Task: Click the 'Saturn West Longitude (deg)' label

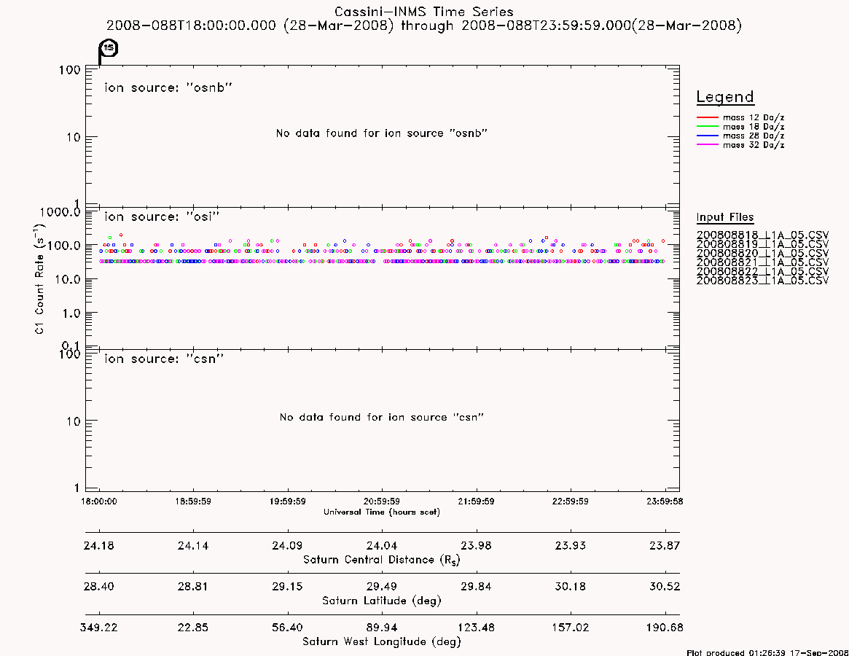Action: click(382, 642)
